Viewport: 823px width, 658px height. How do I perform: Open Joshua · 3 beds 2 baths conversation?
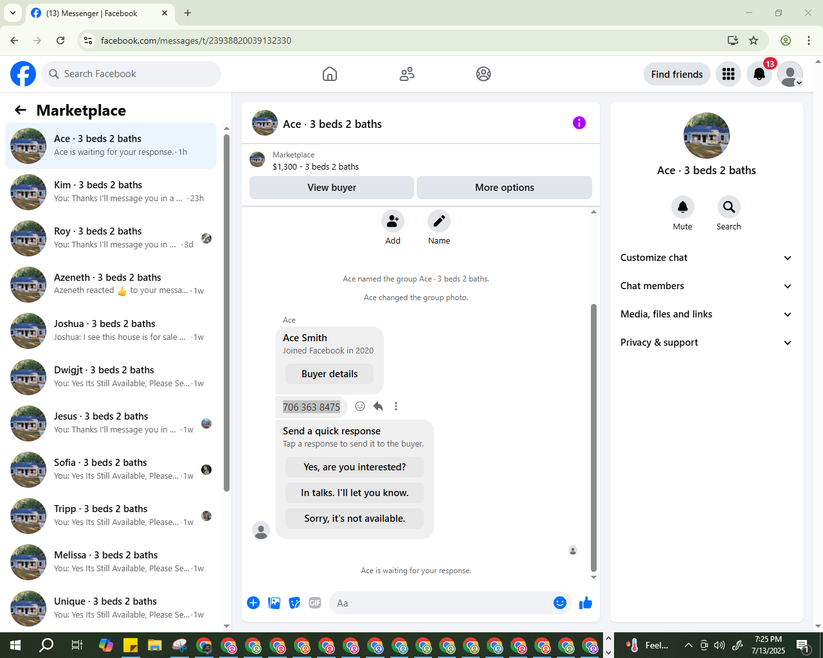pyautogui.click(x=111, y=331)
